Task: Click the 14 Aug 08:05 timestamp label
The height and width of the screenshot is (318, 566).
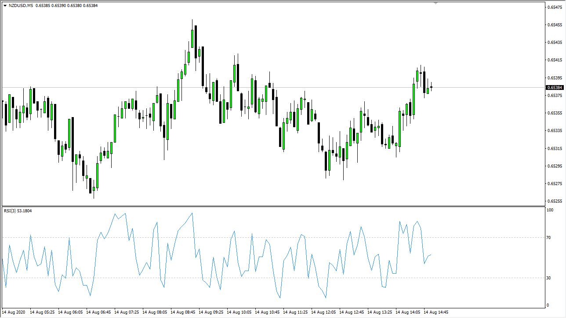Action: click(x=154, y=312)
